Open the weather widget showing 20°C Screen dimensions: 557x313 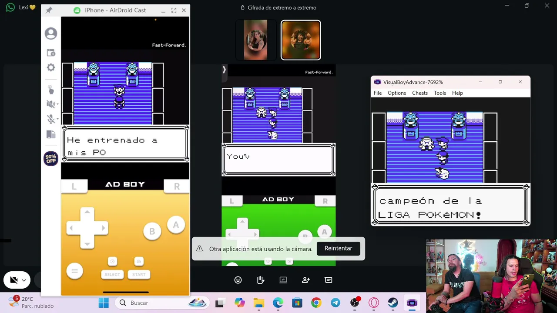(31, 303)
